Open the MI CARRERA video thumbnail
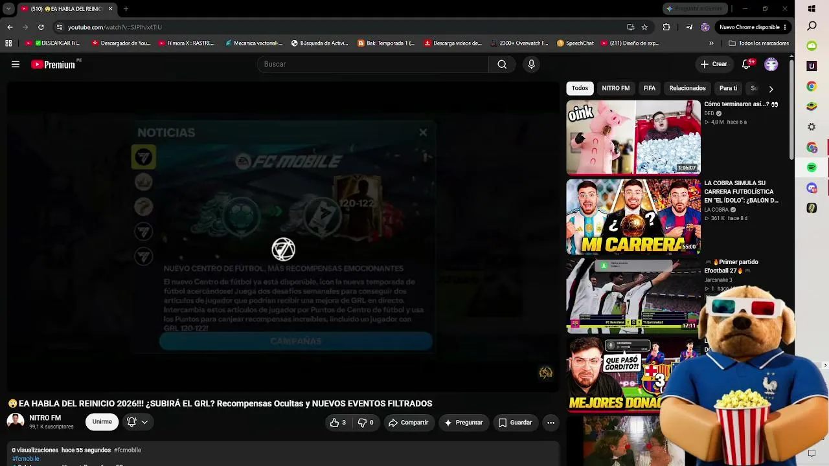Screen dimensions: 829x466 pos(633,216)
